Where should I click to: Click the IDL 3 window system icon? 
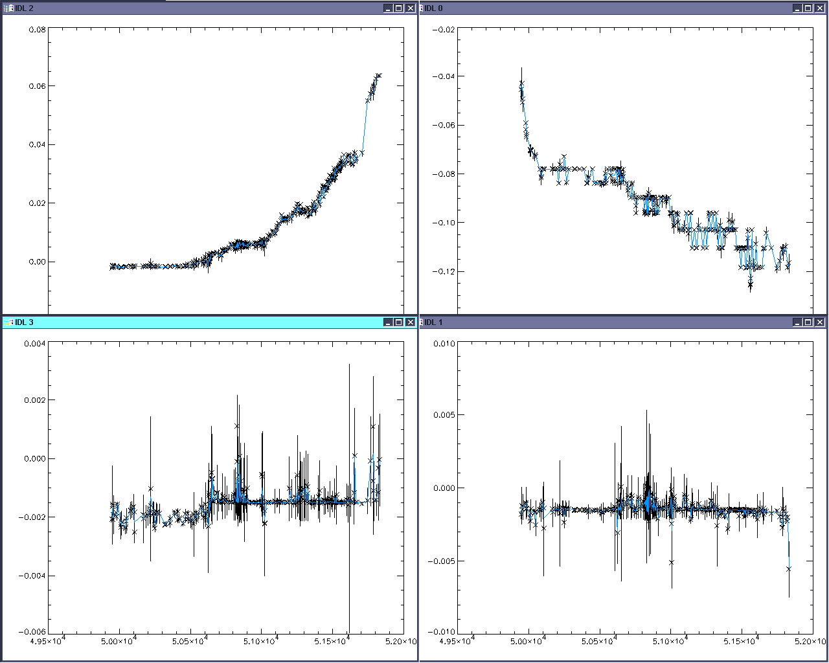(x=9, y=322)
